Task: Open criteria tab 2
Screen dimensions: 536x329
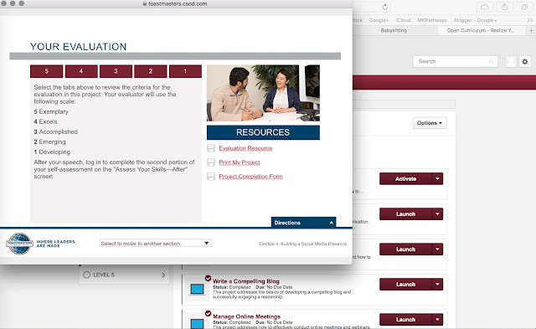Action: pos(151,71)
